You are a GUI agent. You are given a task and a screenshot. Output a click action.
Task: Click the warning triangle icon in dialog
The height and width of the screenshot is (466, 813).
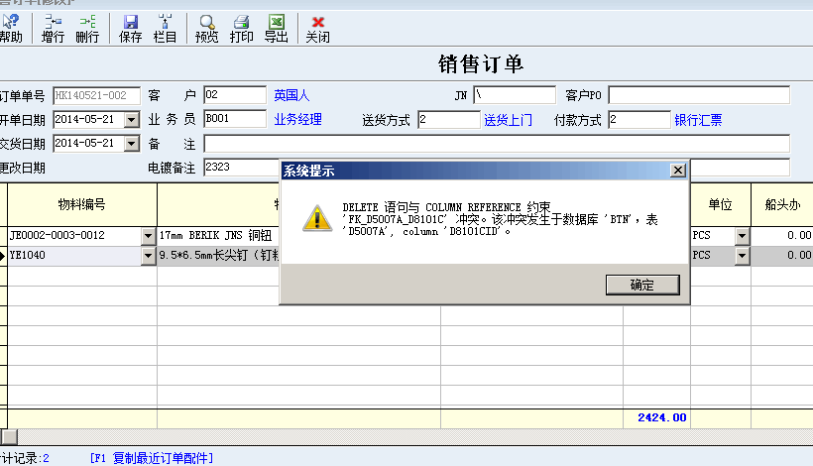point(317,218)
